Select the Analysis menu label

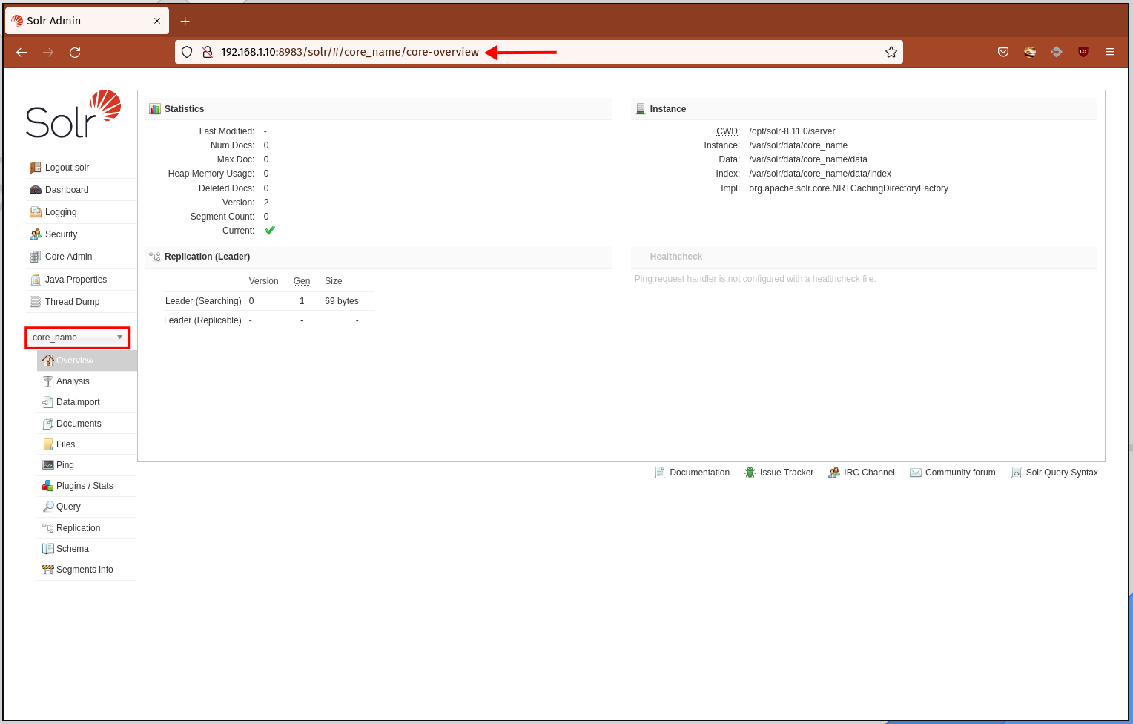click(73, 381)
